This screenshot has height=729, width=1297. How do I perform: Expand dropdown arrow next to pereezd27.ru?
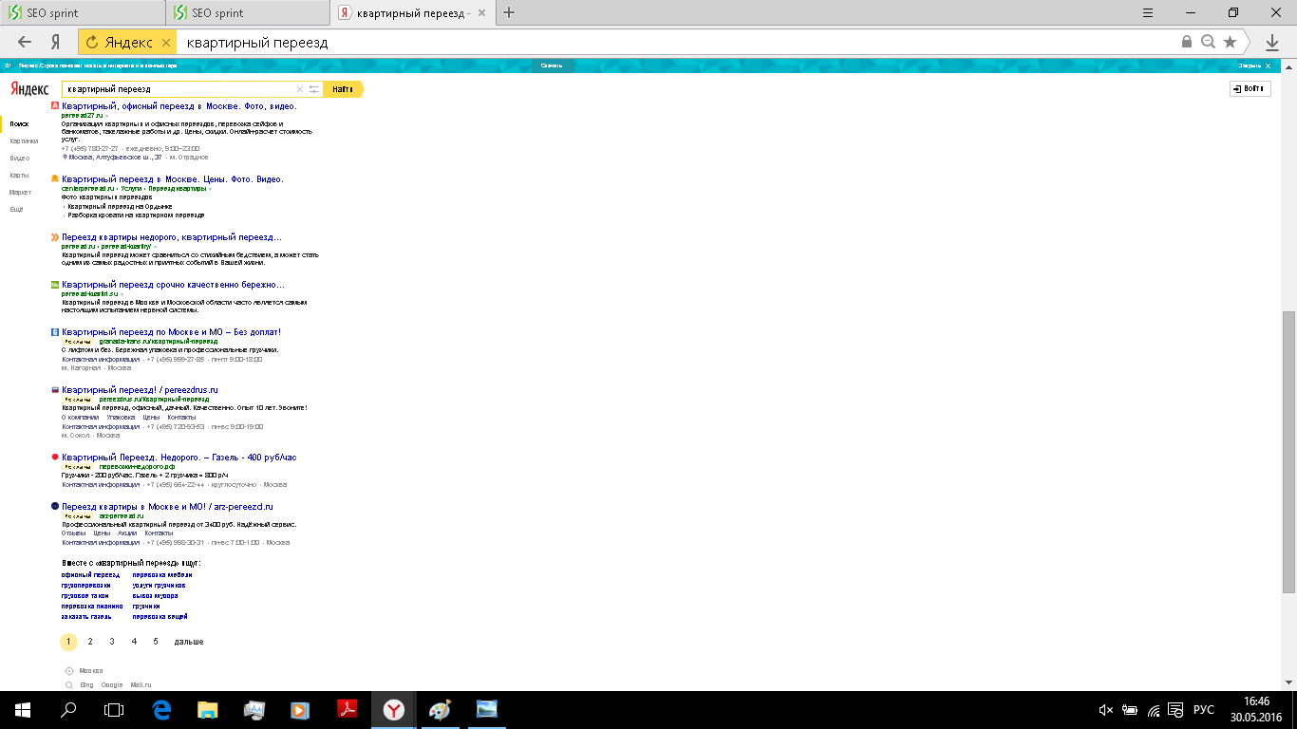click(x=106, y=116)
